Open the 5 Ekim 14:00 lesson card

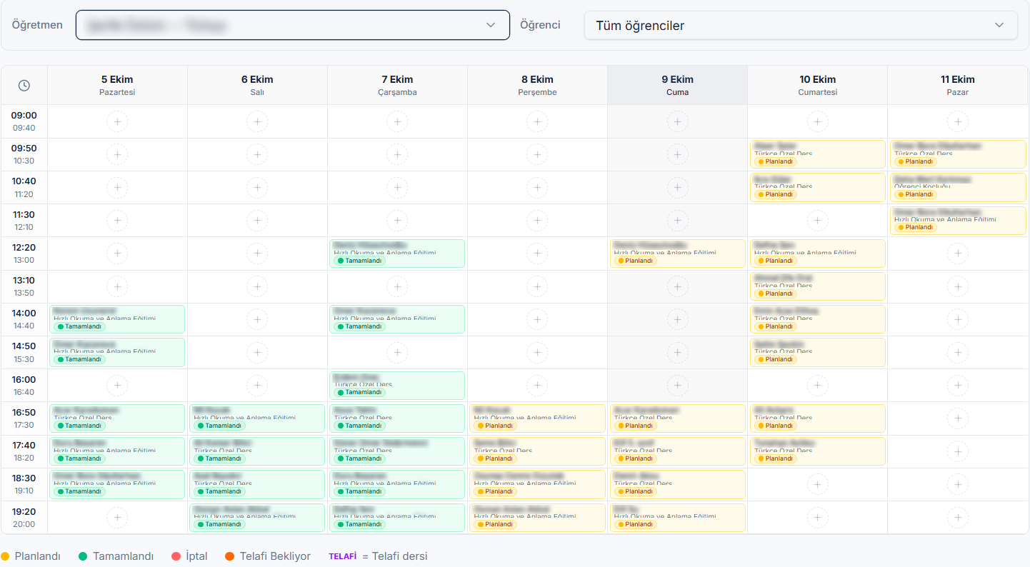117,319
